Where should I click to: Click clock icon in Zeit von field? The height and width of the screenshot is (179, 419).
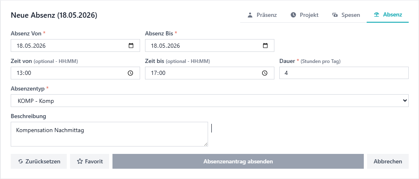click(x=131, y=73)
